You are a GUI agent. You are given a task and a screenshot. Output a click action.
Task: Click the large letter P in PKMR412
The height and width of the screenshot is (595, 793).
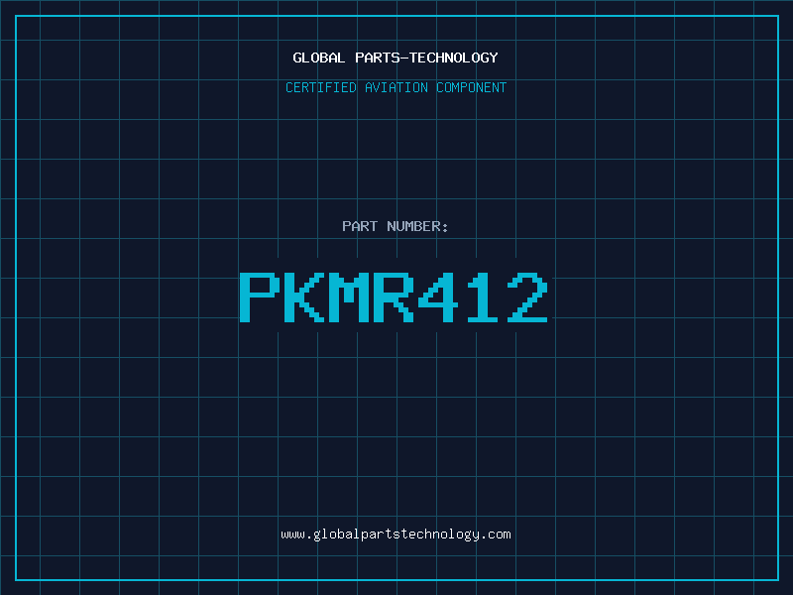point(260,297)
